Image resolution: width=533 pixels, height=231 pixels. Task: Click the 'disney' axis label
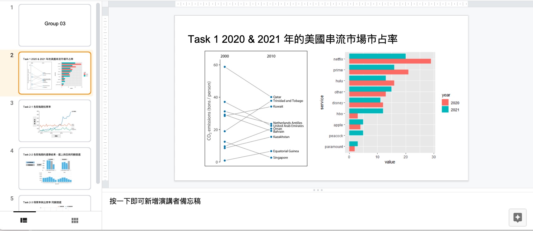338,103
